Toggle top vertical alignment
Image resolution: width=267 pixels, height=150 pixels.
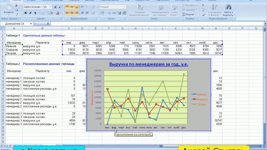67,7
